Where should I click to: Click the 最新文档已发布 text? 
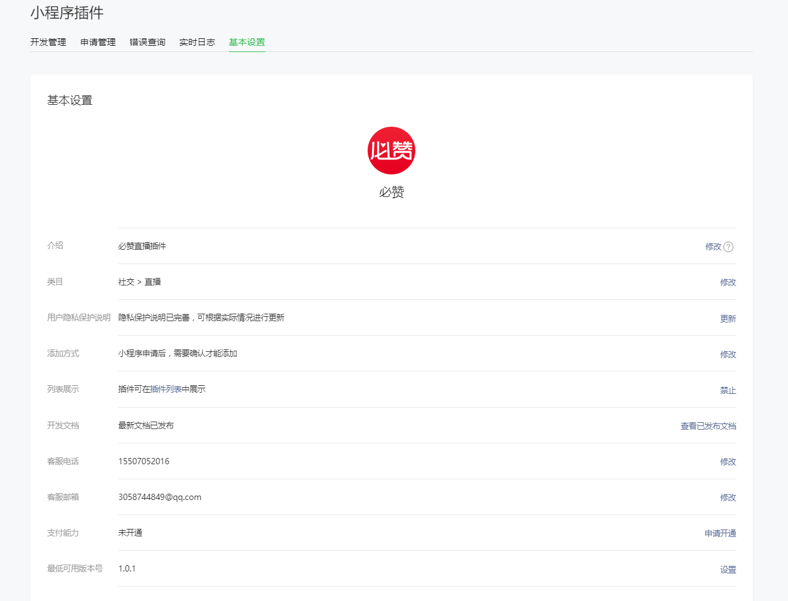pos(146,425)
